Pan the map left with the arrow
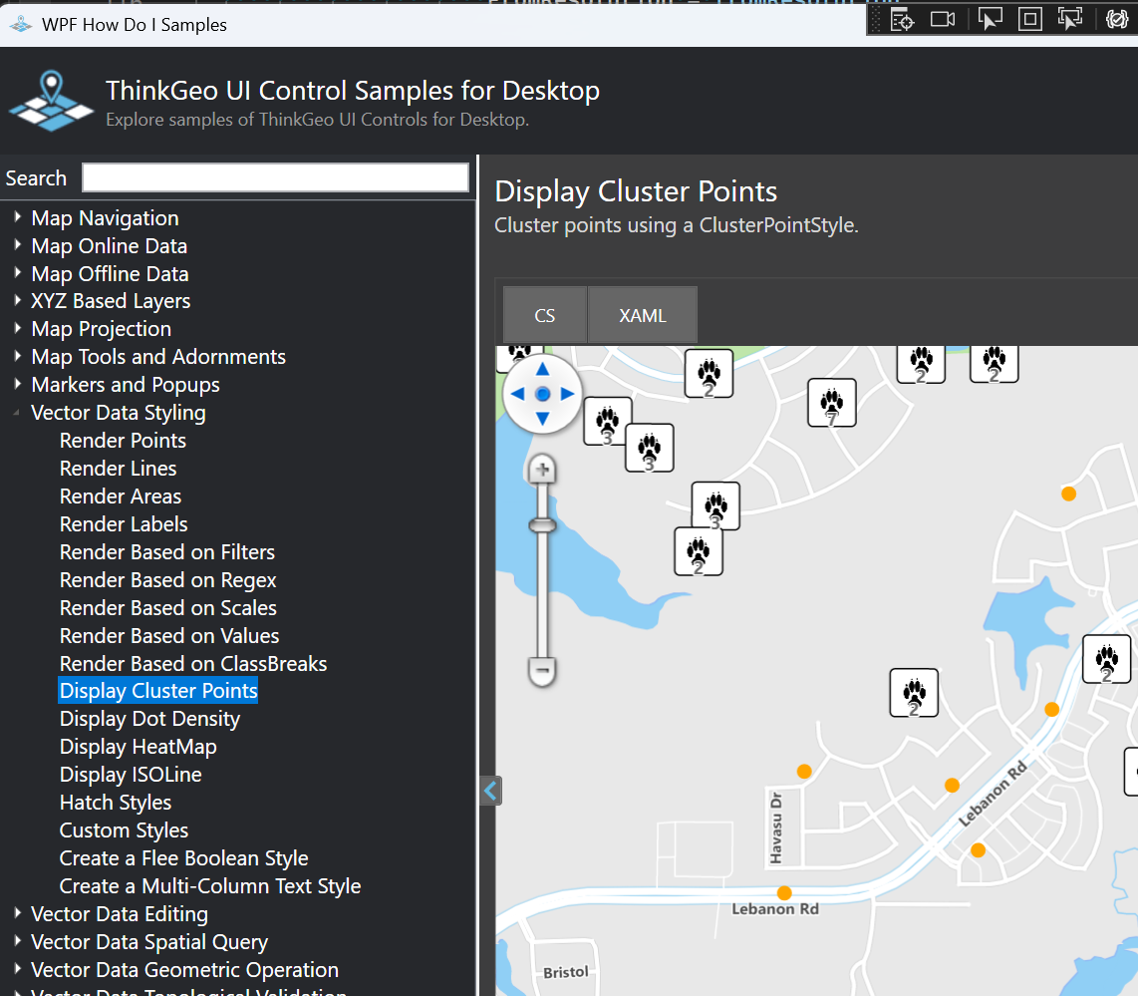 pos(517,395)
